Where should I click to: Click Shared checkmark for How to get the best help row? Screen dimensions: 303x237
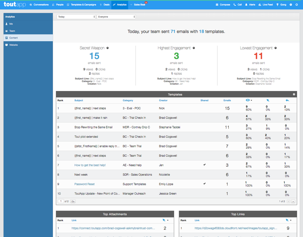coord(204,165)
